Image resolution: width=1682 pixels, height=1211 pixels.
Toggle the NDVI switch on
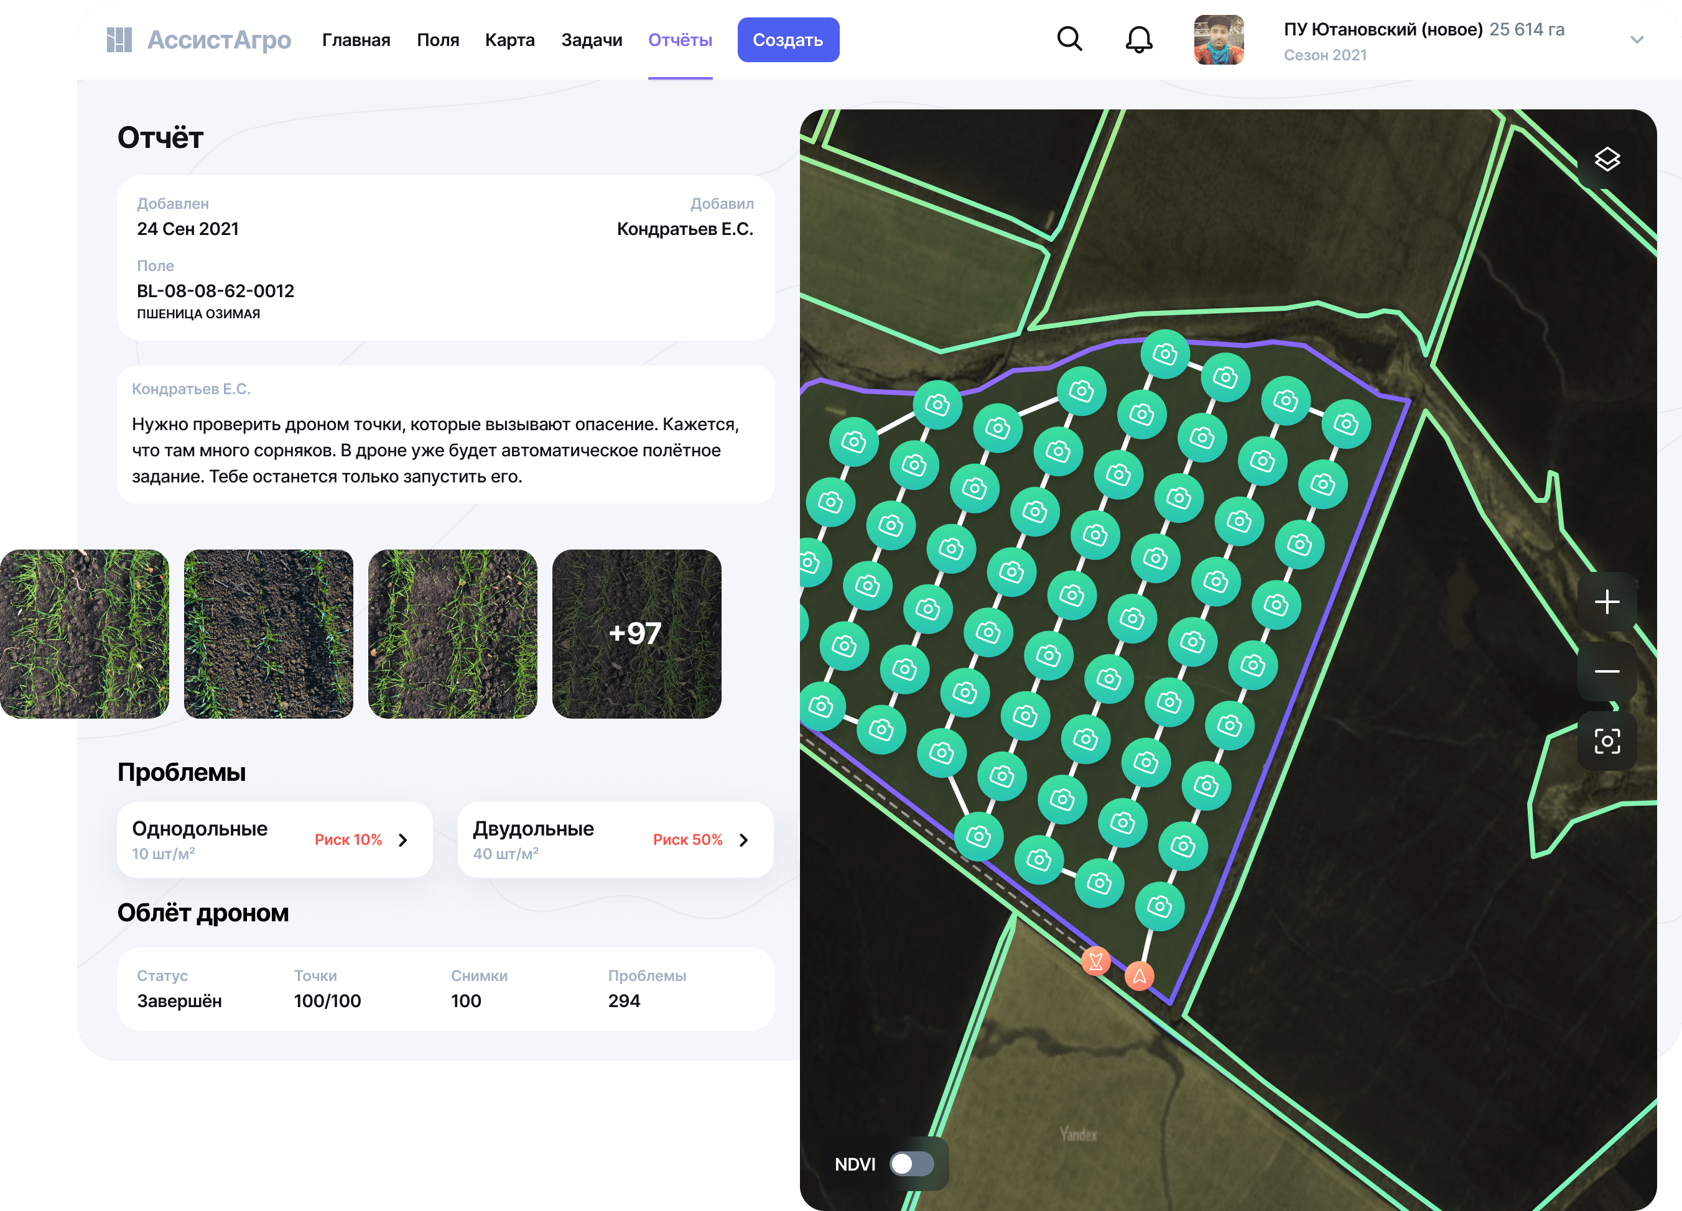point(911,1164)
